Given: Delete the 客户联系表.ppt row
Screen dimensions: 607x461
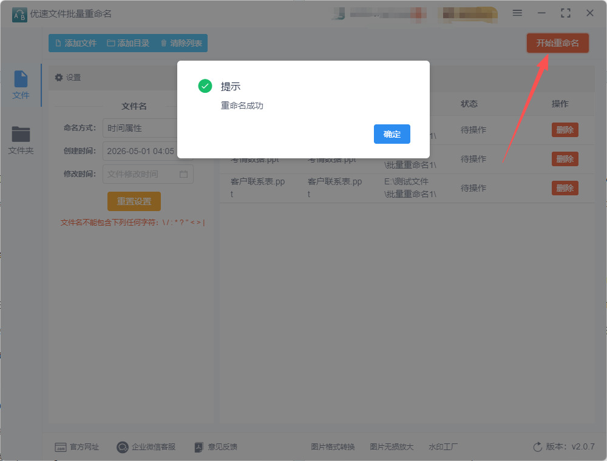Looking at the screenshot, I should (565, 188).
